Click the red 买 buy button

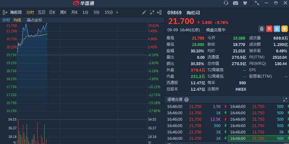click(269, 29)
